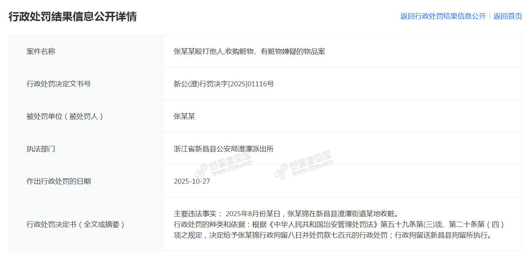Click the department name 浙江省新昌县公安局澄潭派出所
Screen dimensions: 528x255
coord(224,149)
